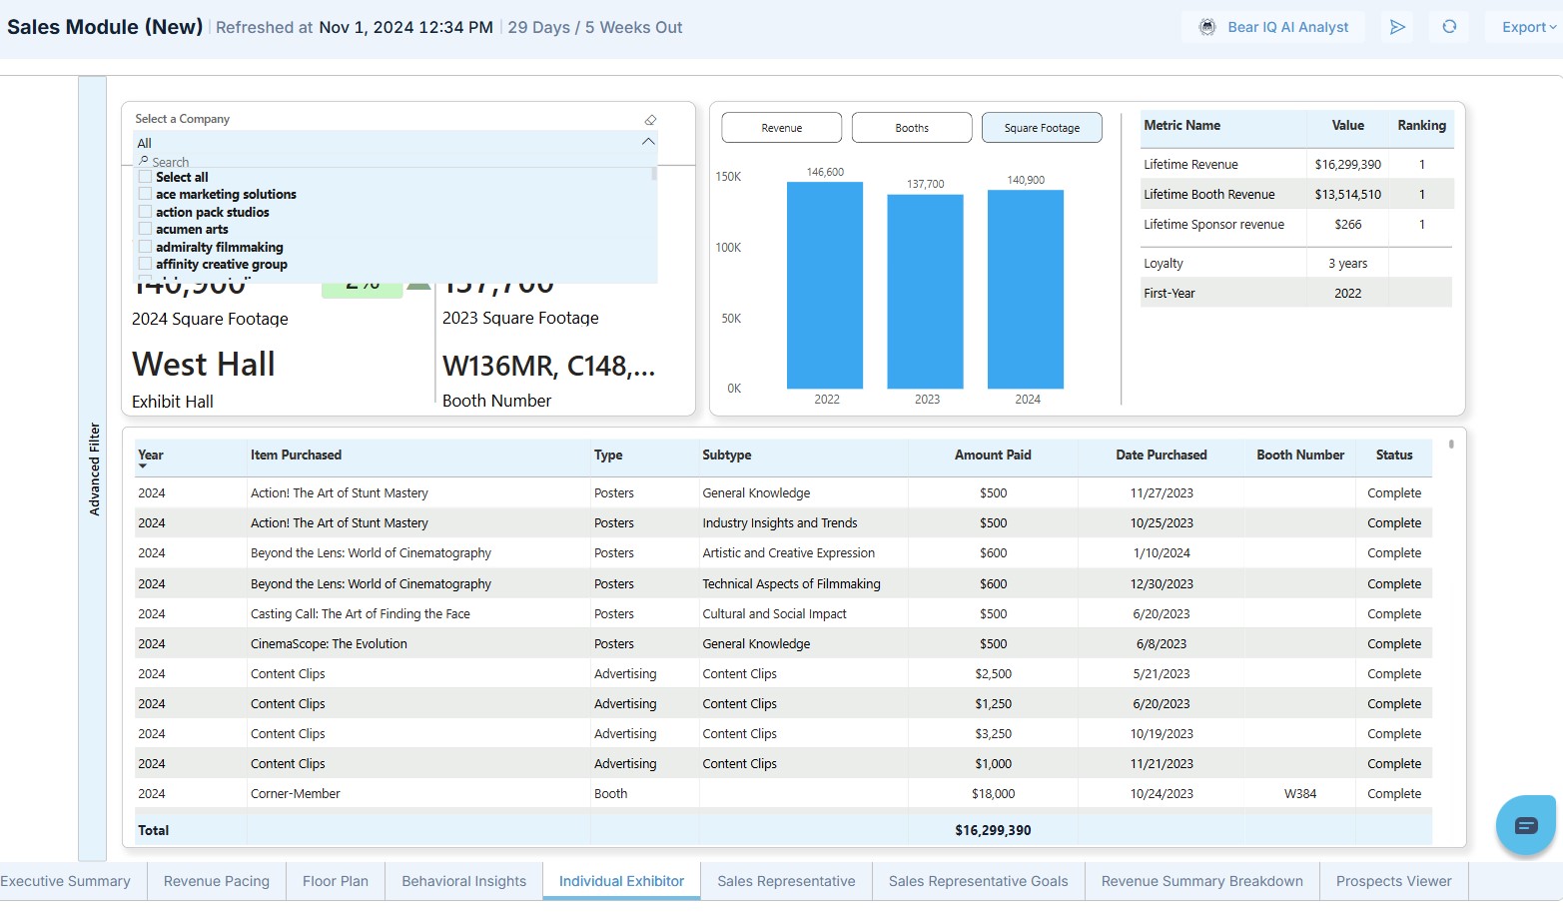Switch to Revenue Pacing tab

tap(217, 881)
